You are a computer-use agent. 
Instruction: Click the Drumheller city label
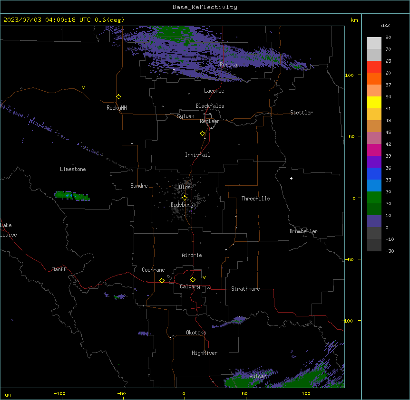tap(303, 231)
